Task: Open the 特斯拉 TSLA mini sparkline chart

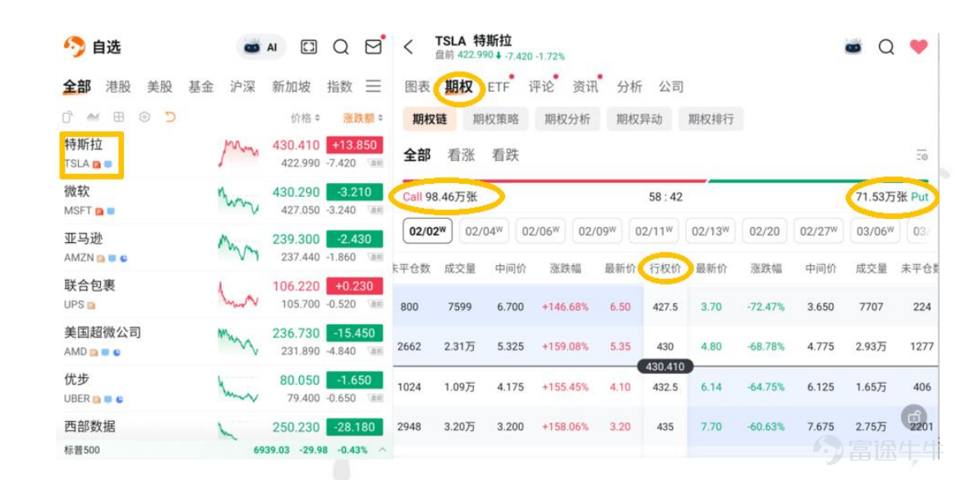Action: click(238, 153)
